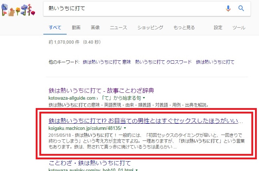Click the koigaku.machicon.jp/column/48135/ URL text
Image resolution: width=259 pixels, height=171 pixels.
[x=85, y=128]
